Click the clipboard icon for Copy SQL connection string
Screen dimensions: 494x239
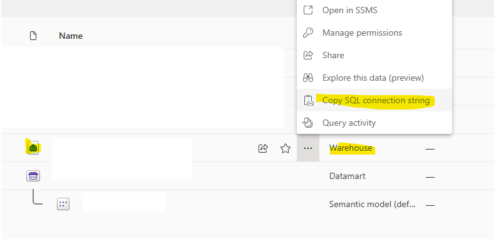point(309,101)
